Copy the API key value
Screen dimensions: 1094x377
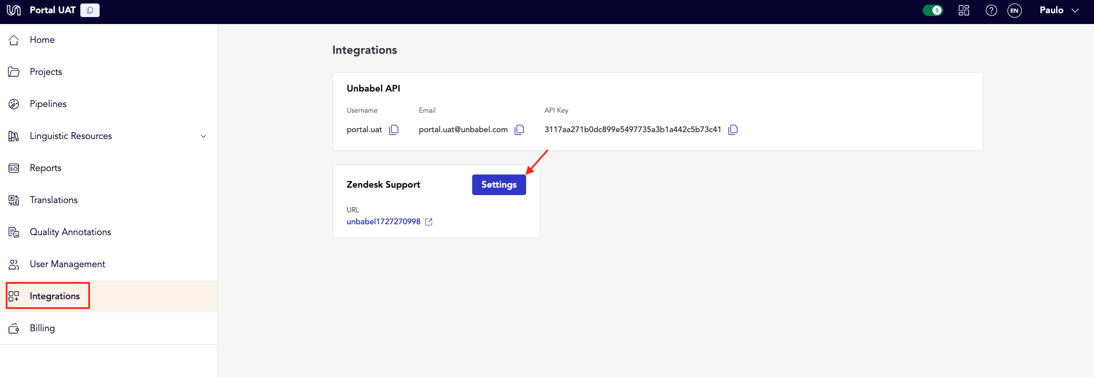coord(733,130)
